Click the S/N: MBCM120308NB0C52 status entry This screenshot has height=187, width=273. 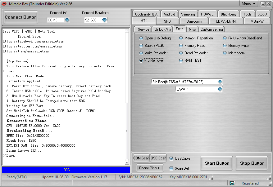(140, 177)
